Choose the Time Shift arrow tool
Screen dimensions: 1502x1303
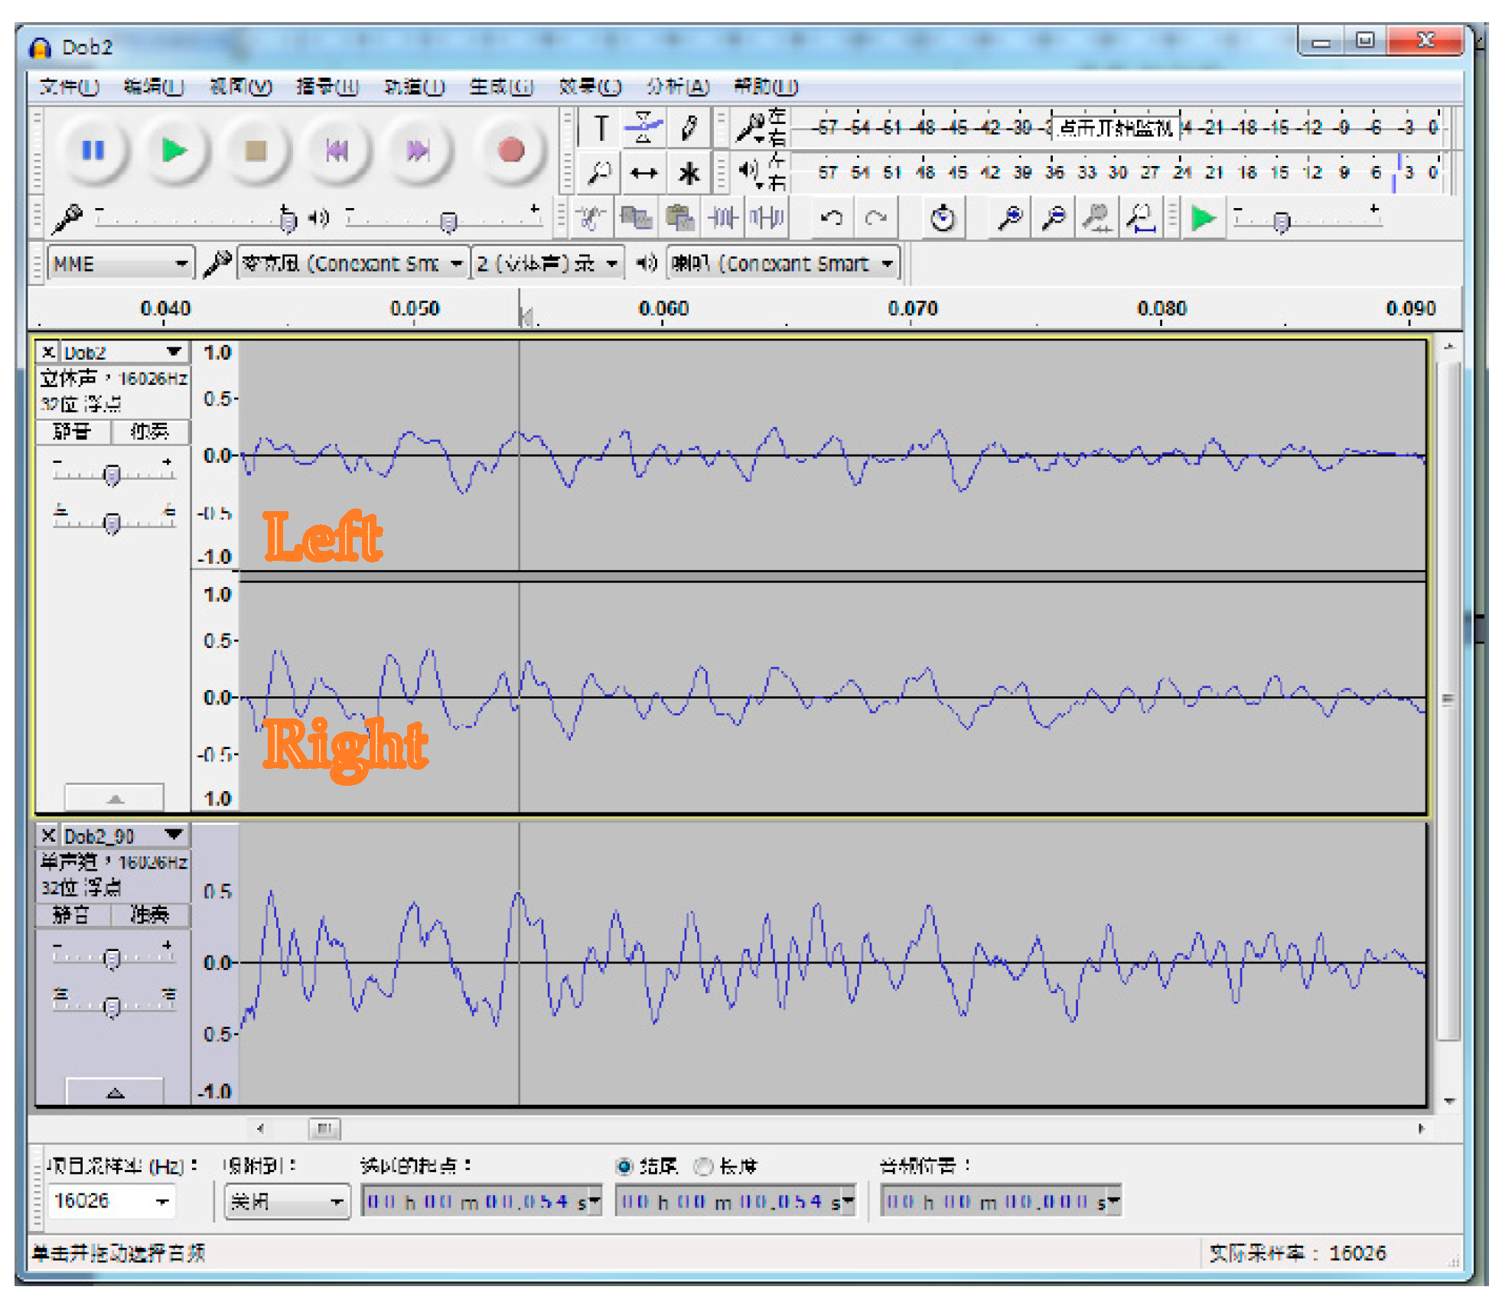click(x=643, y=174)
